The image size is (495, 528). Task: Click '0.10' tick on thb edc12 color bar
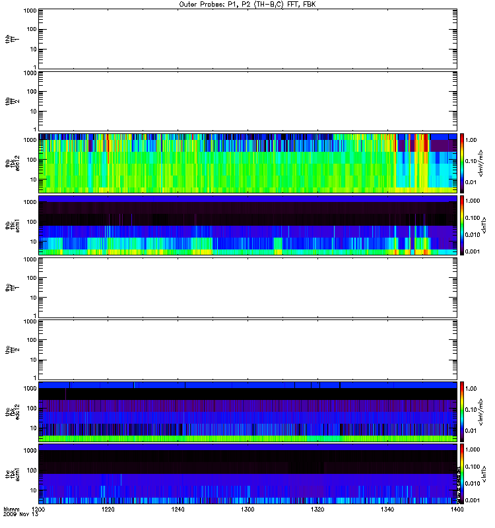(471, 161)
